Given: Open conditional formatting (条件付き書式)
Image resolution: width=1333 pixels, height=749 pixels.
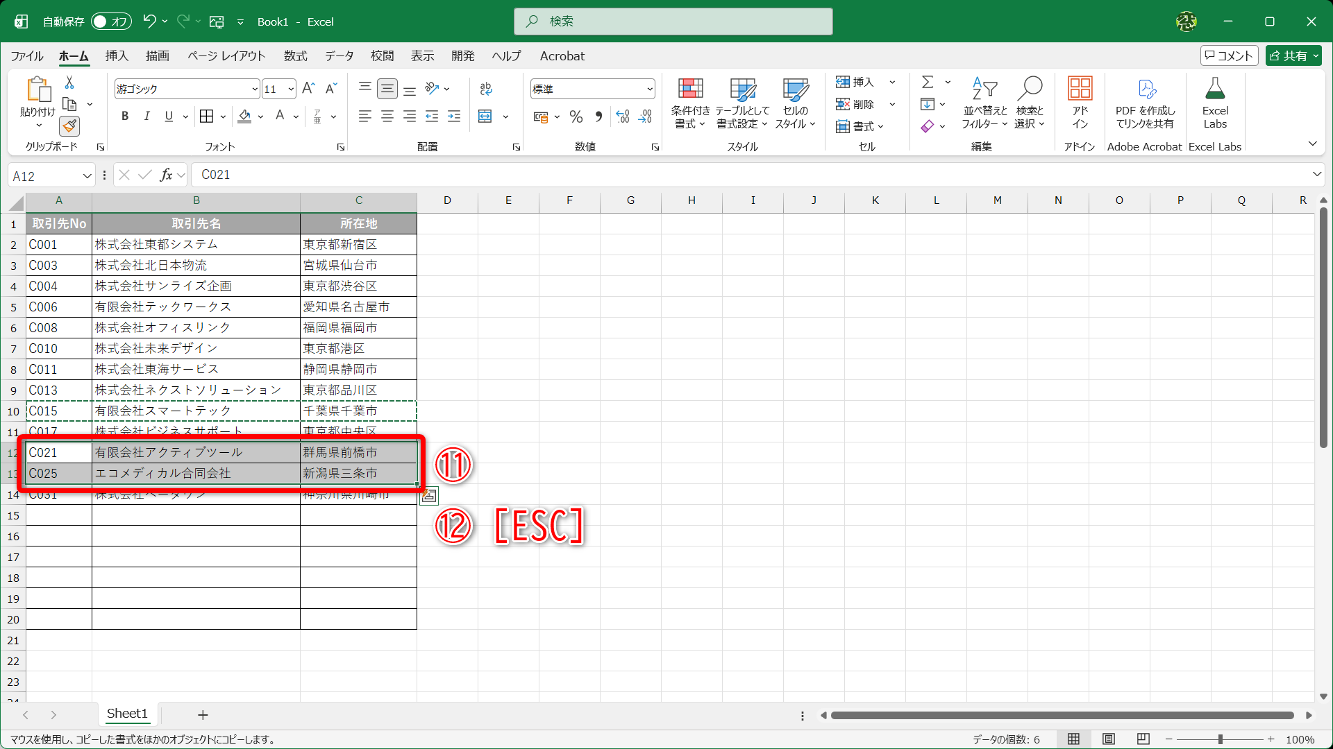Looking at the screenshot, I should point(689,103).
